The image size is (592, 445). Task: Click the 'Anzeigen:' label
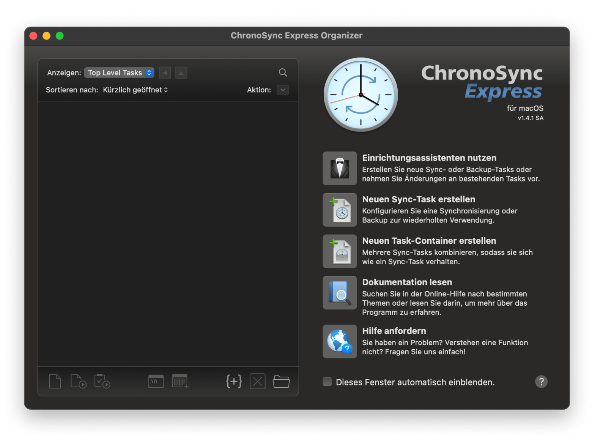point(64,73)
